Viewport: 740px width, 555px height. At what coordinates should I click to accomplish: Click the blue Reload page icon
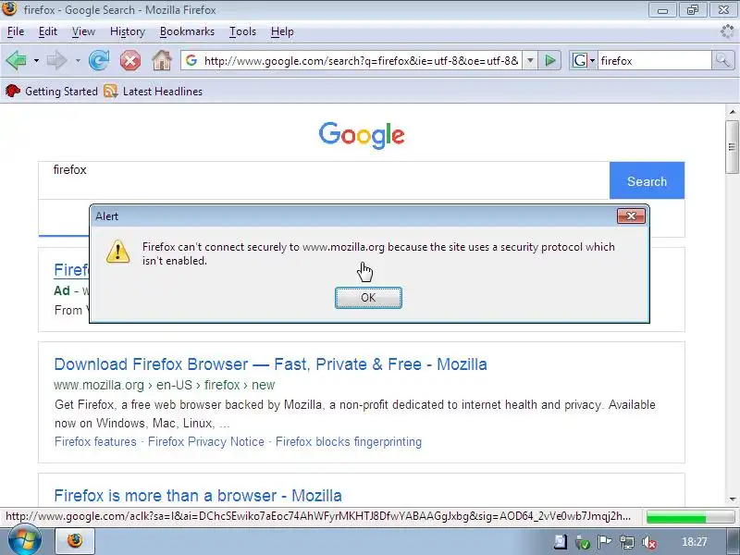(x=99, y=60)
